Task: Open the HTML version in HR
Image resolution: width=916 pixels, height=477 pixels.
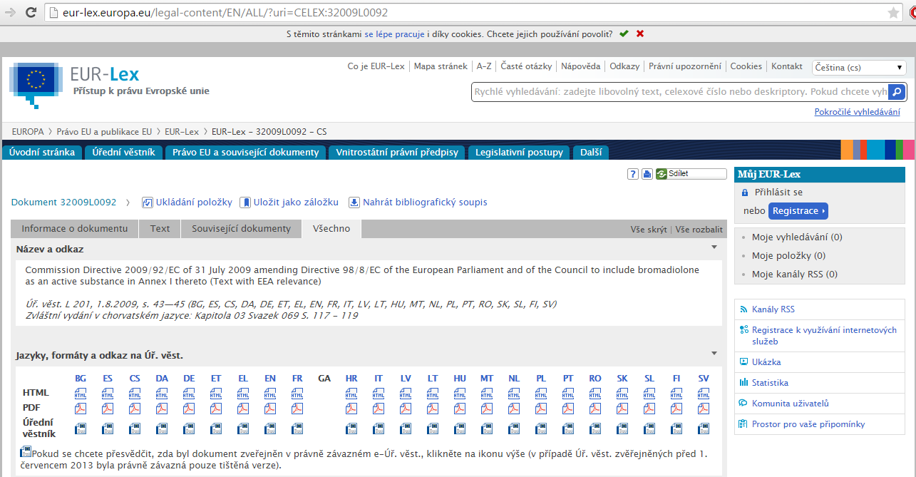Action: pos(351,393)
